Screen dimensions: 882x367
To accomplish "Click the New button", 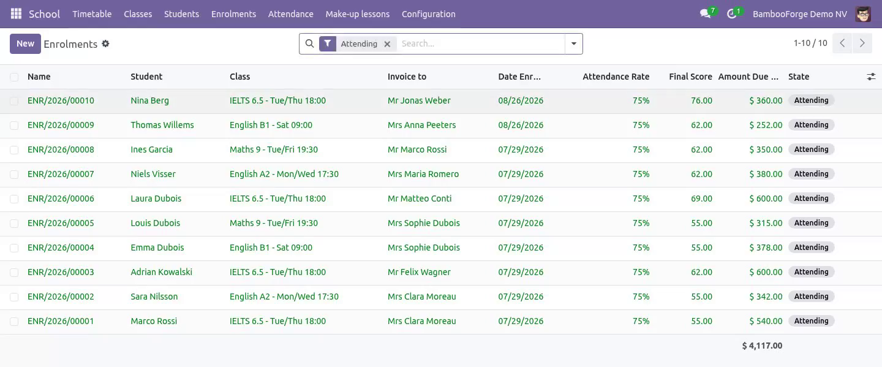I will click(25, 44).
